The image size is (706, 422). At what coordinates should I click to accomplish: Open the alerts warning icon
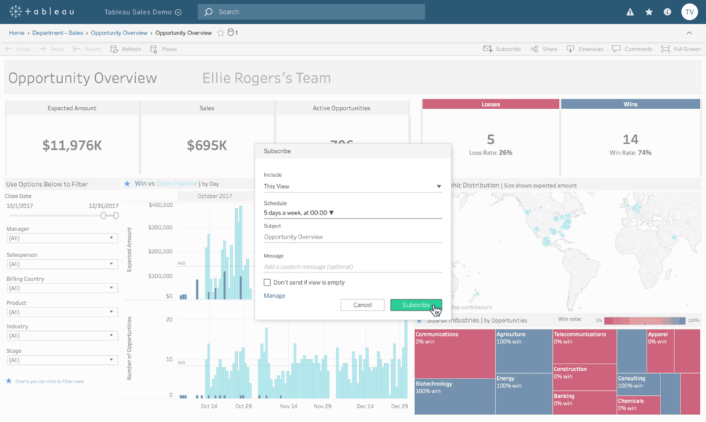point(630,12)
